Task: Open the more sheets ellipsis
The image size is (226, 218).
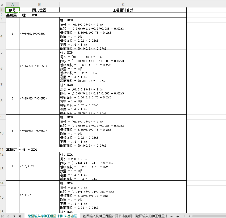Action: pos(171,216)
